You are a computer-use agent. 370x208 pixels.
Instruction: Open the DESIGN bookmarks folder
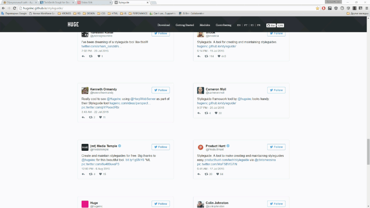[89, 13]
